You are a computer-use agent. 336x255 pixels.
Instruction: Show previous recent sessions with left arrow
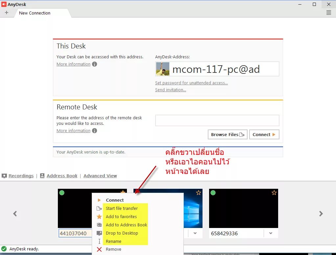tap(15, 213)
